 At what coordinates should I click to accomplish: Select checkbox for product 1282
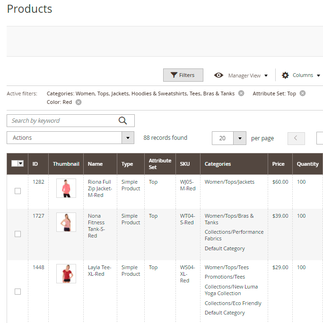[x=17, y=191]
